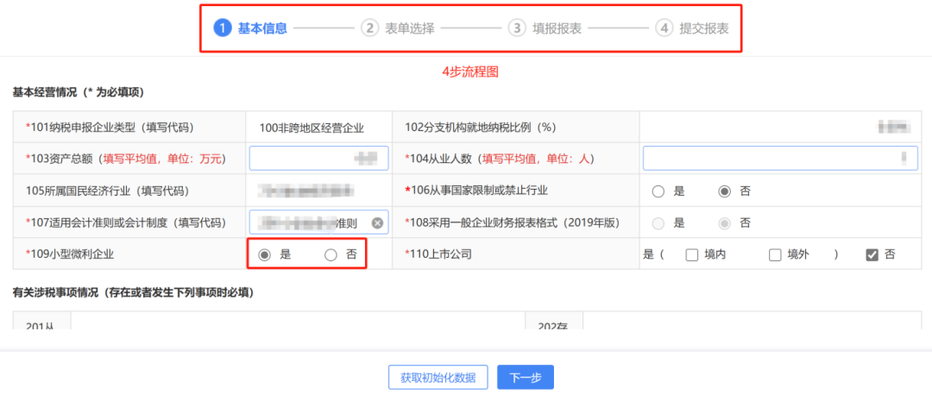
Task: Uncheck 否 for 110上市公司
Action: point(872,254)
